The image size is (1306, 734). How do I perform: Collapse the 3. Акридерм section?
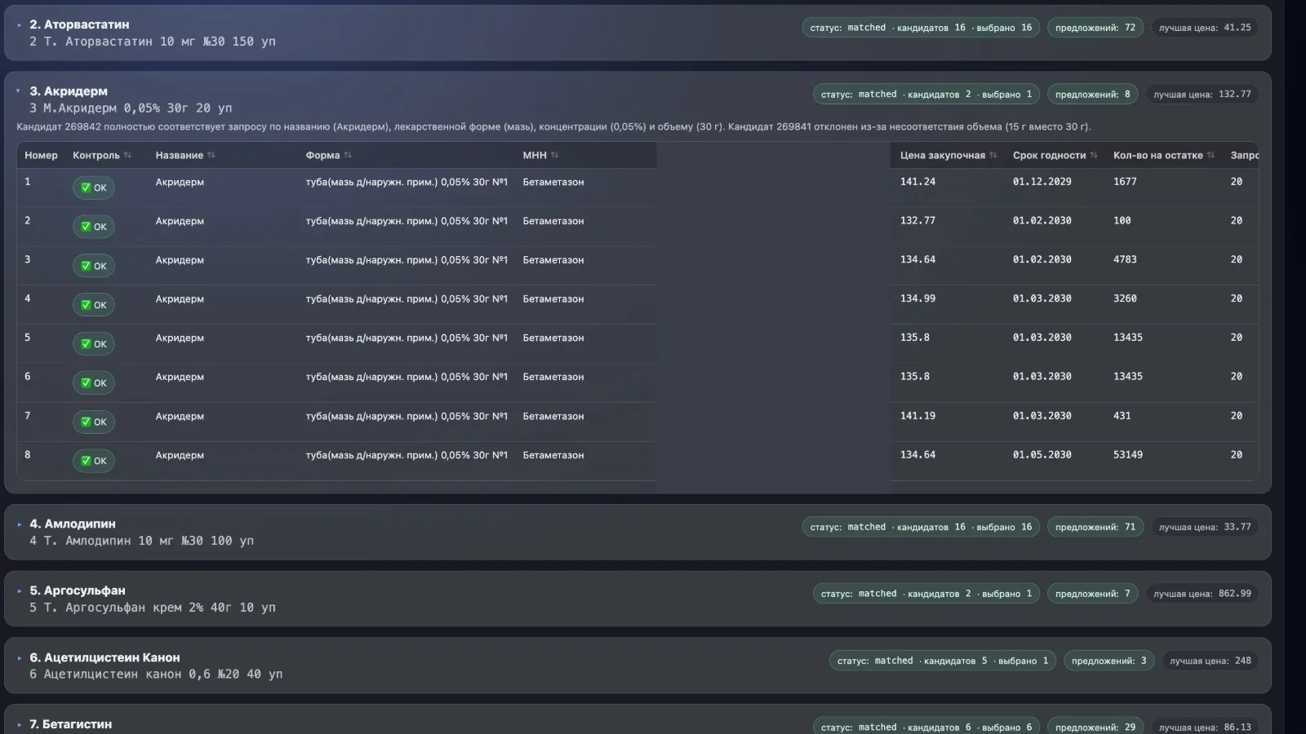(18, 91)
